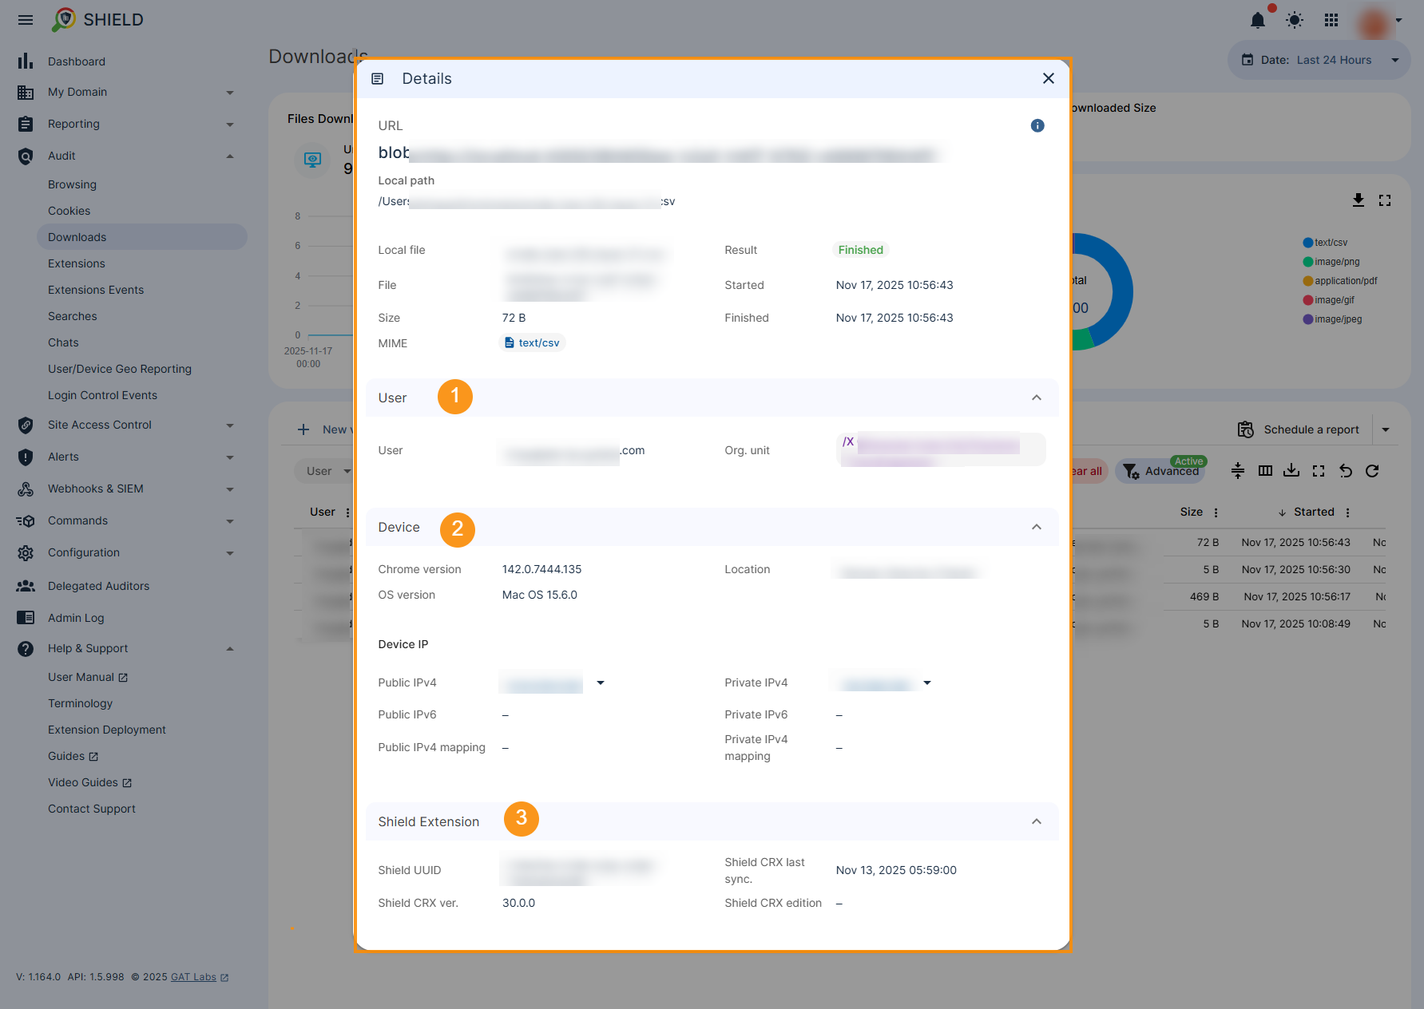The height and width of the screenshot is (1009, 1424).
Task: Click the columns layout icon
Action: point(1265,471)
